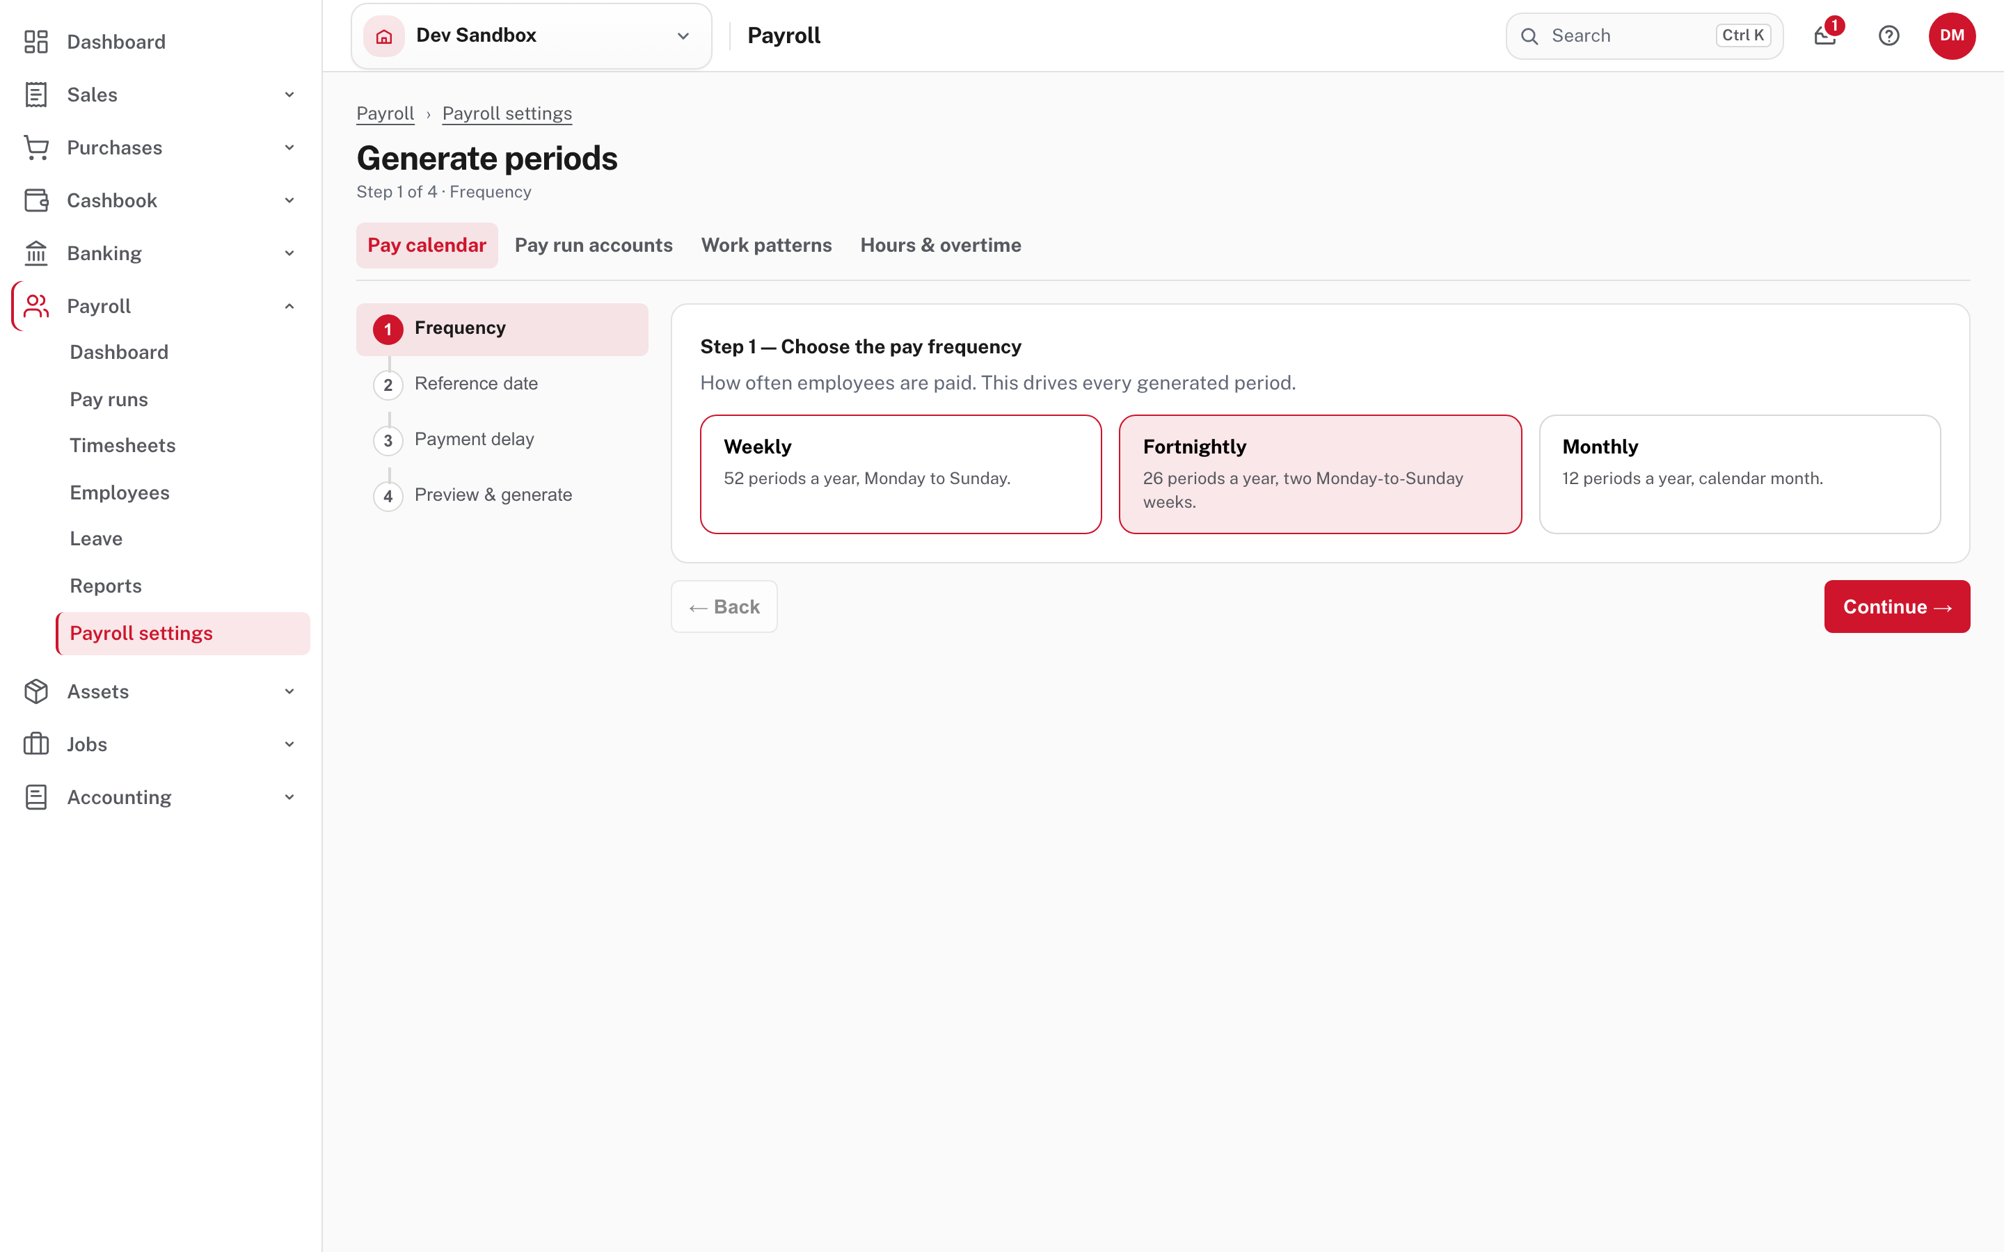
Task: Click the Accounting ledger icon
Action: [35, 797]
